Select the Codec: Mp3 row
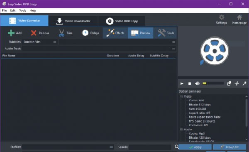Image resolution: width=249 pixels, height=152 pixels. 197,134
